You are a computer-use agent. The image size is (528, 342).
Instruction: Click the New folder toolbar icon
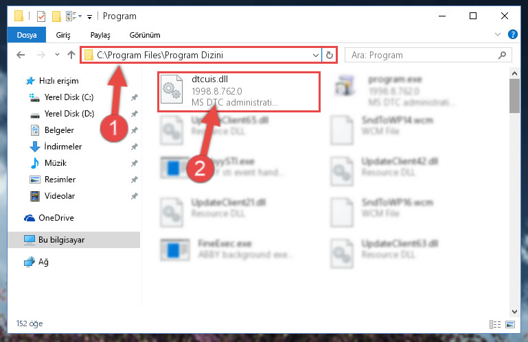56,16
